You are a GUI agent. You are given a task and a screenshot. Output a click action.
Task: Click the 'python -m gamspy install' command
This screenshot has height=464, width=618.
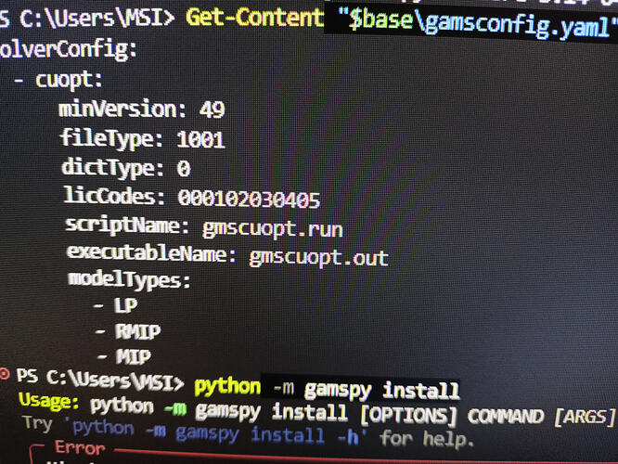click(328, 389)
